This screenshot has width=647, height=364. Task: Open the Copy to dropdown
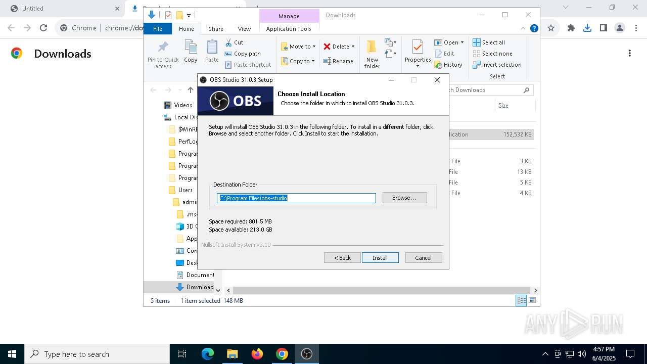coord(298,61)
